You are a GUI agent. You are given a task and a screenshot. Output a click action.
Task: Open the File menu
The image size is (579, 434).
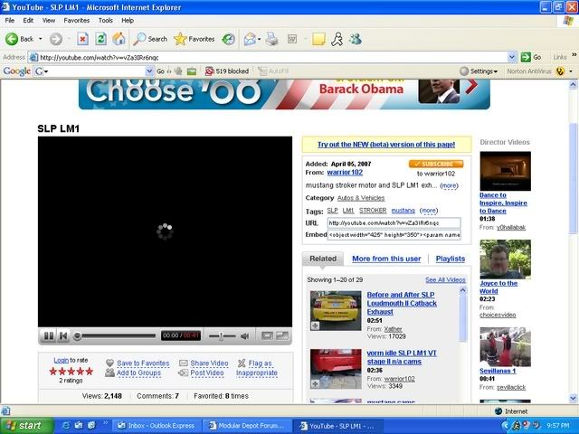(x=10, y=20)
